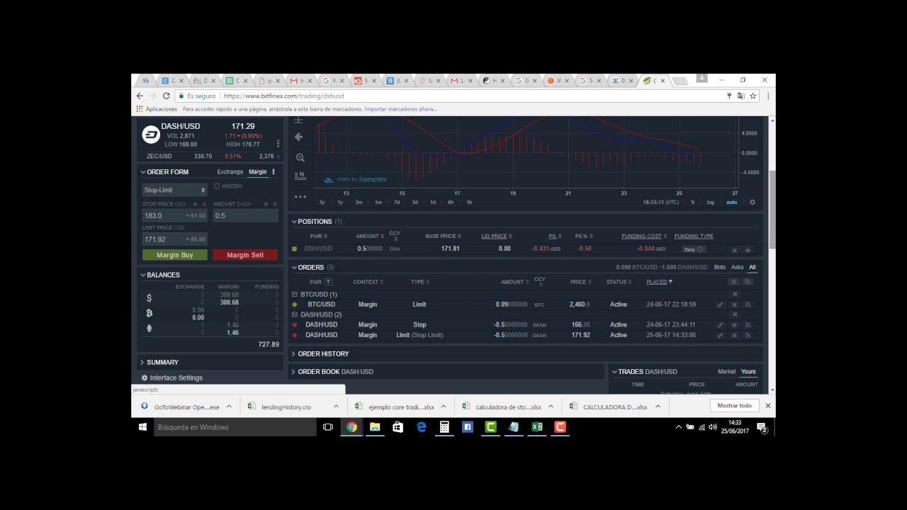The image size is (907, 510).
Task: Enable the HIDDEN order checkbox
Action: pos(217,186)
